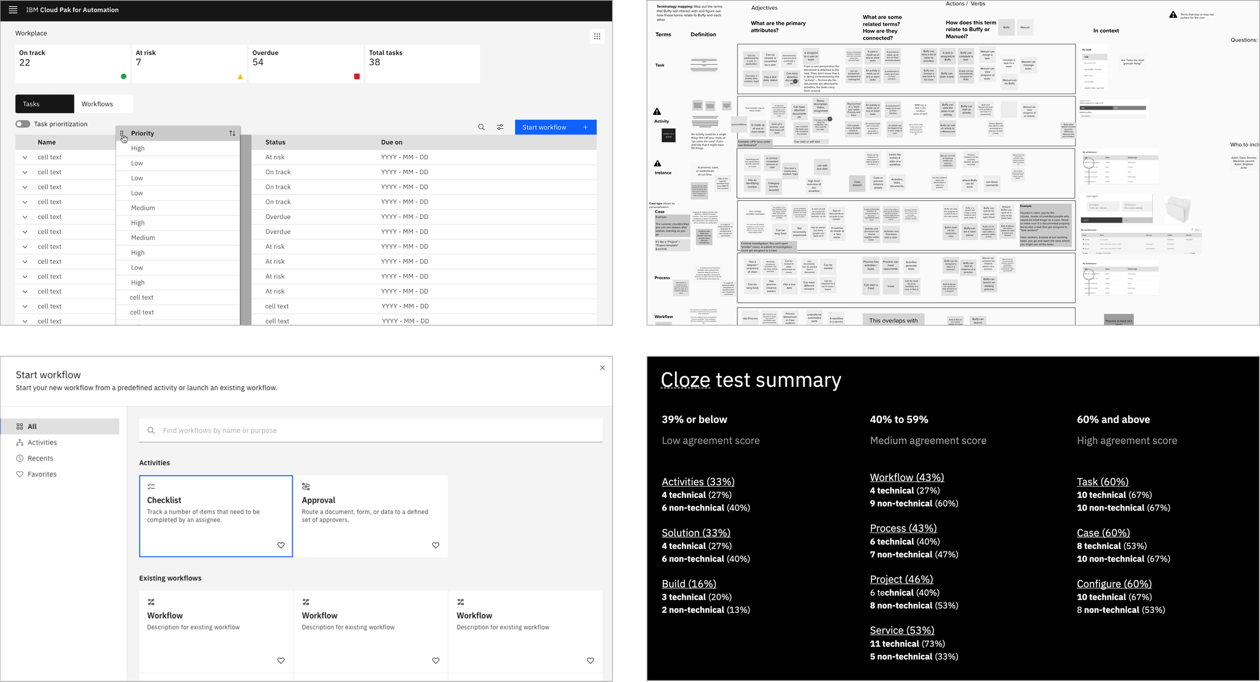This screenshot has width=1260, height=682.
Task: Favorite the Approval activity heart icon
Action: [x=435, y=545]
